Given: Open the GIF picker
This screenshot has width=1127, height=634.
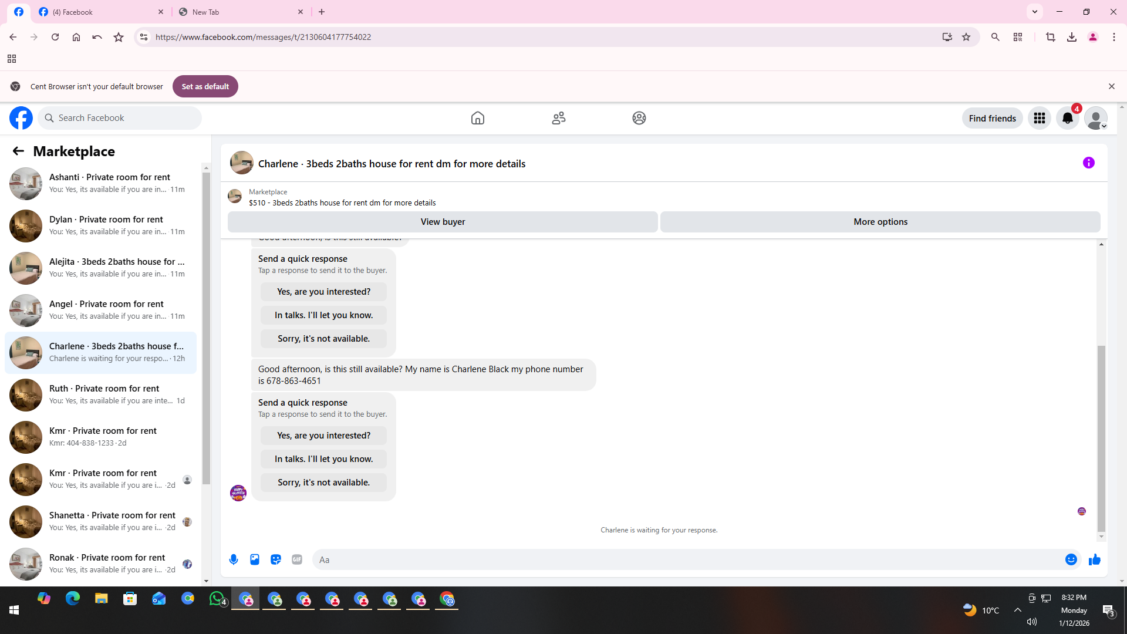Looking at the screenshot, I should [297, 559].
